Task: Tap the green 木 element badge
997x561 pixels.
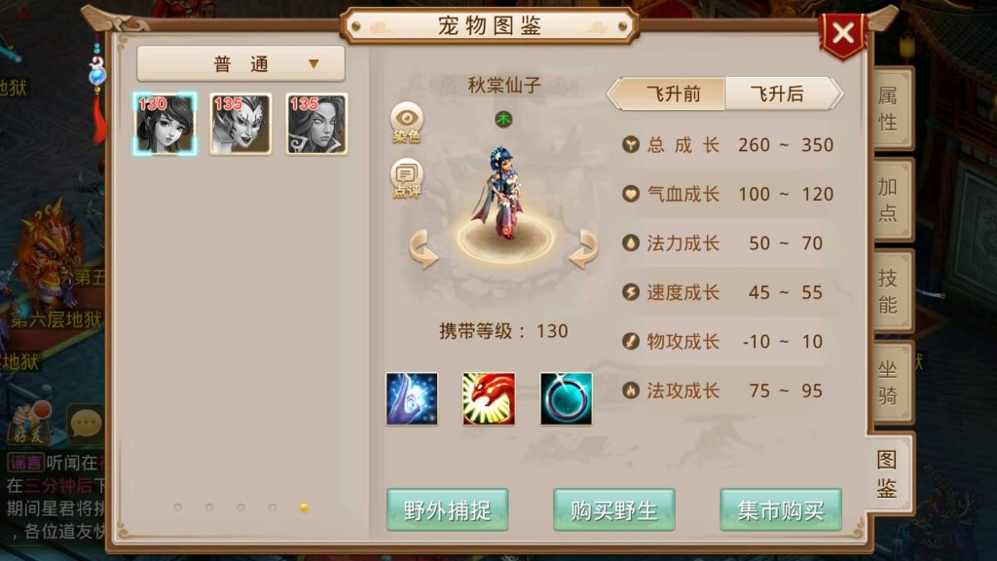Action: 503,119
